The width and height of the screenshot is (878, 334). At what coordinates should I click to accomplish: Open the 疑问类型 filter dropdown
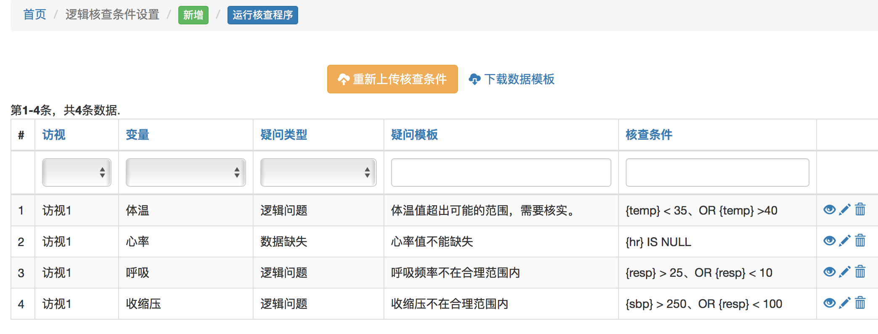(318, 172)
